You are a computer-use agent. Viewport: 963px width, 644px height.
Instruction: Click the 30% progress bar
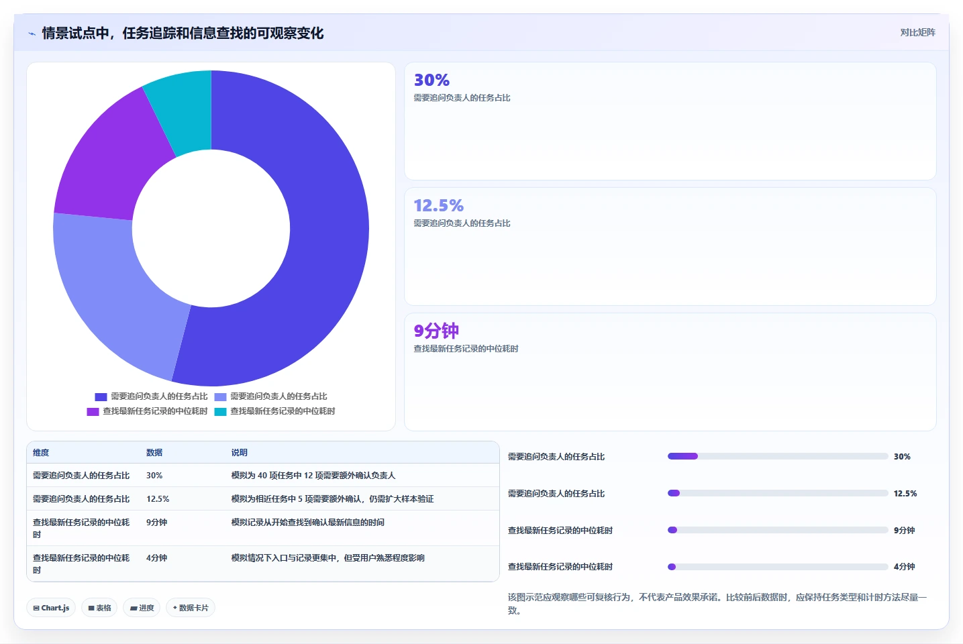(x=778, y=456)
